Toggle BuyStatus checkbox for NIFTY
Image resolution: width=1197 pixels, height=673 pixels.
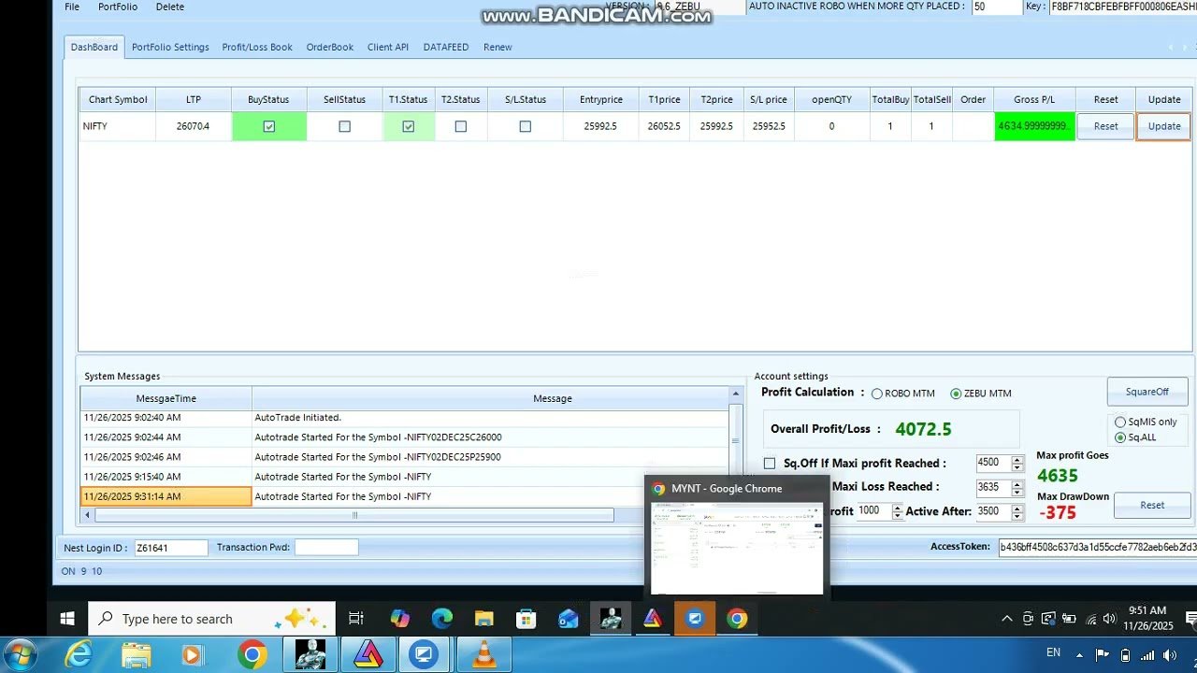[269, 126]
